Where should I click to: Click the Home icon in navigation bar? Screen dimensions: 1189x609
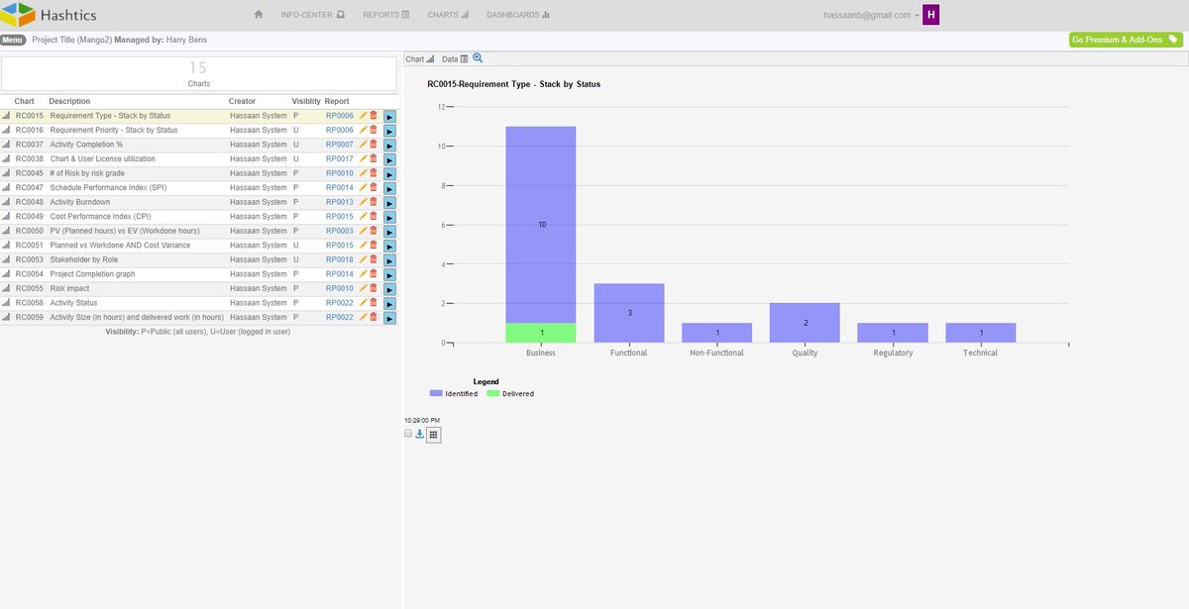click(259, 15)
